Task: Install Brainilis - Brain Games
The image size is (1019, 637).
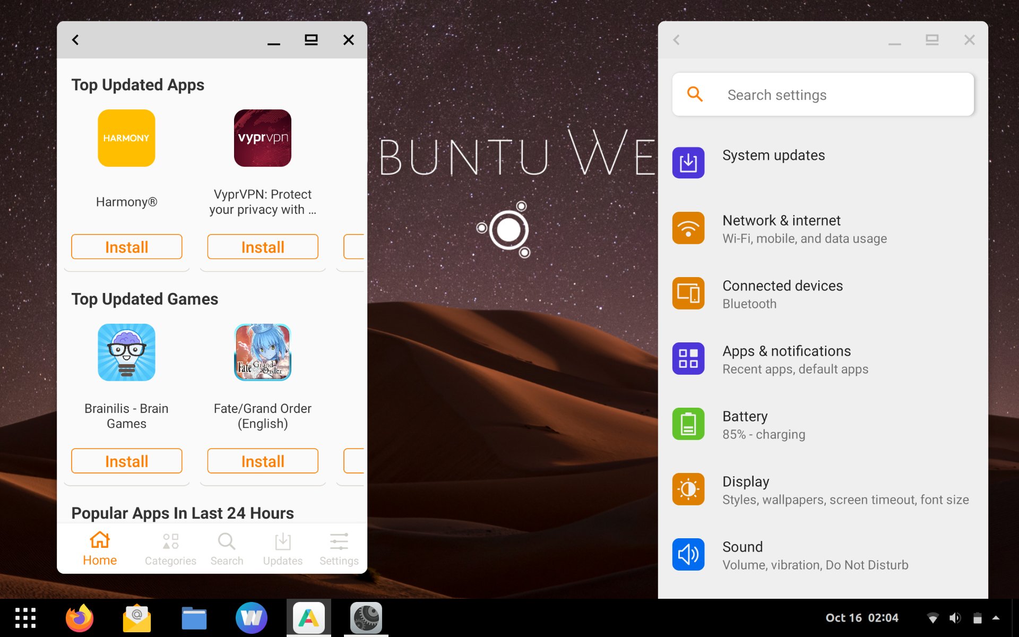Action: (126, 461)
